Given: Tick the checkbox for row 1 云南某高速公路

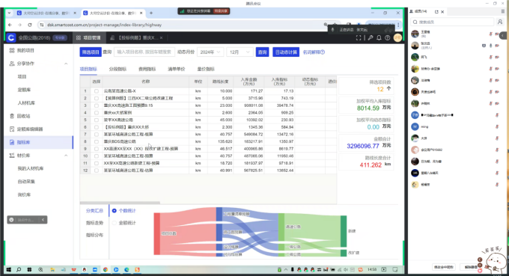Looking at the screenshot, I should click(x=97, y=91).
